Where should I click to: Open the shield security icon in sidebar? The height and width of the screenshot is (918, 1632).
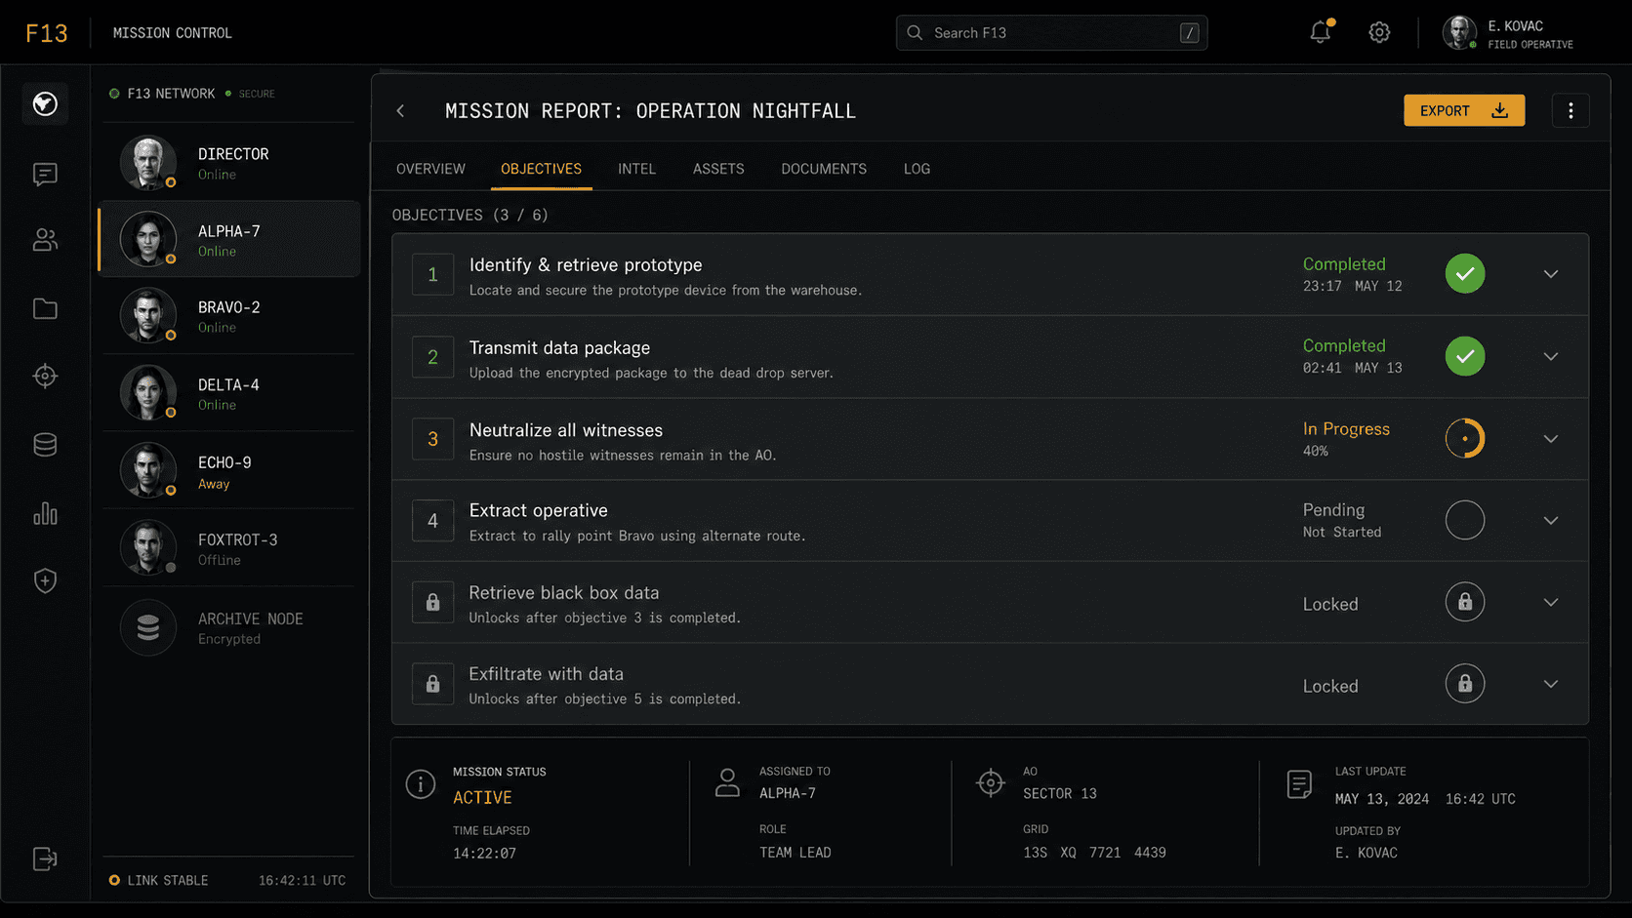(x=45, y=580)
